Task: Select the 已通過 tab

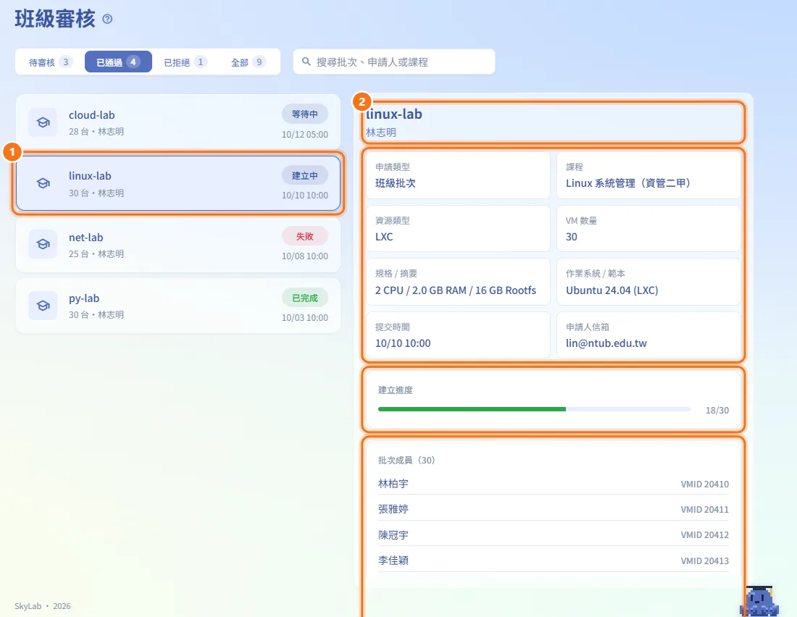Action: click(x=118, y=62)
